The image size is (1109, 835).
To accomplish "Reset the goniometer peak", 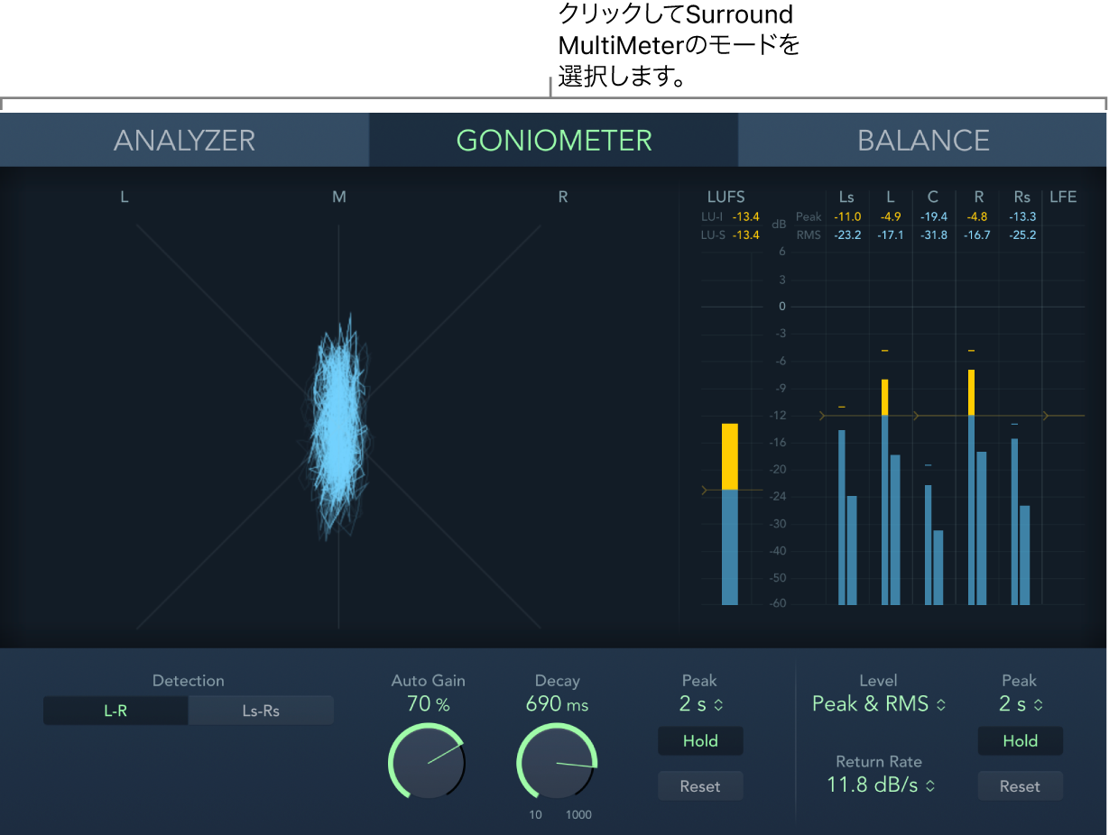I will click(x=700, y=786).
